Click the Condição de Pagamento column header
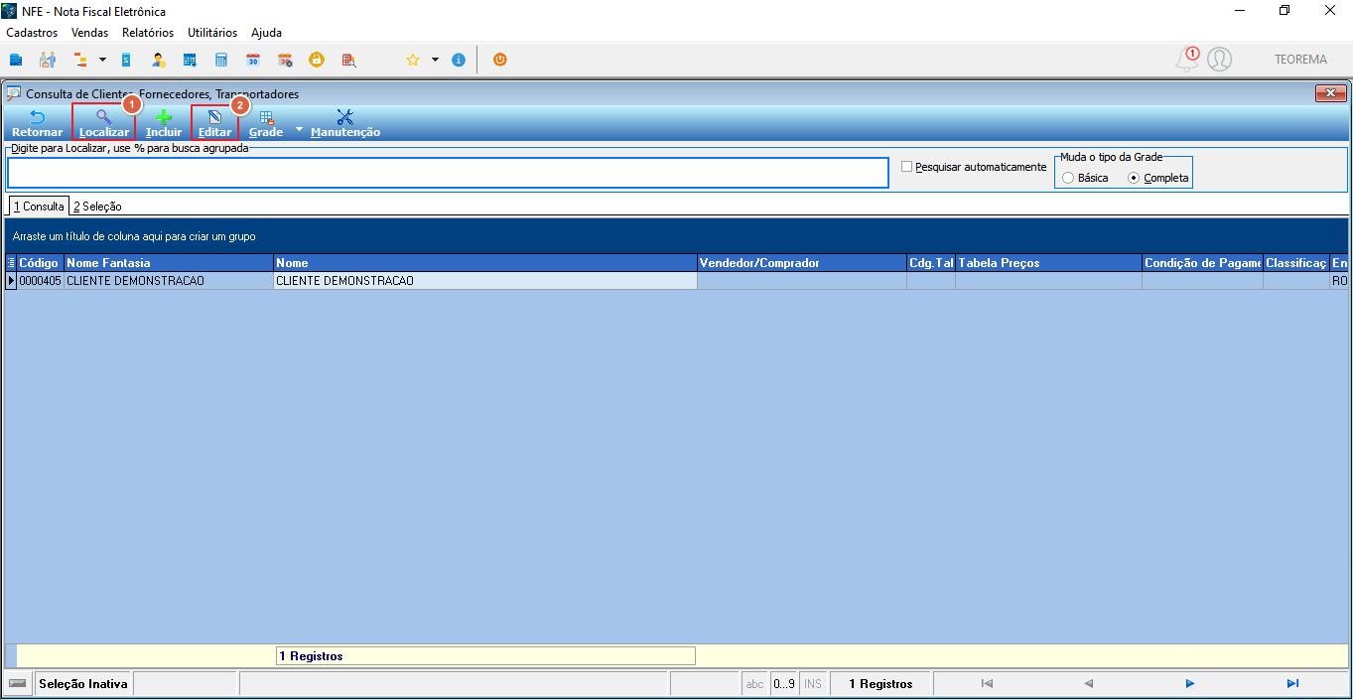The image size is (1353, 700). [1202, 263]
